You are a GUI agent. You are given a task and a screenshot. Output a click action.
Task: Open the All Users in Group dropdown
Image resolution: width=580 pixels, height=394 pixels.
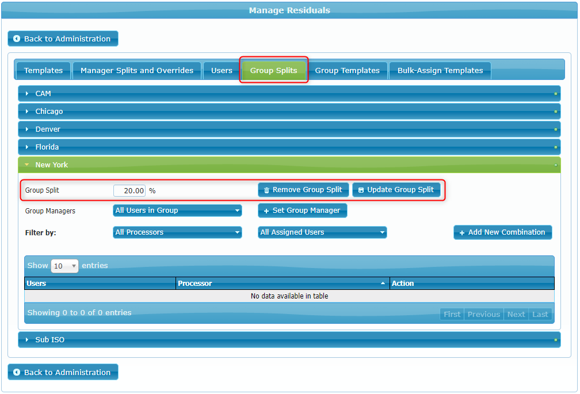coord(177,211)
